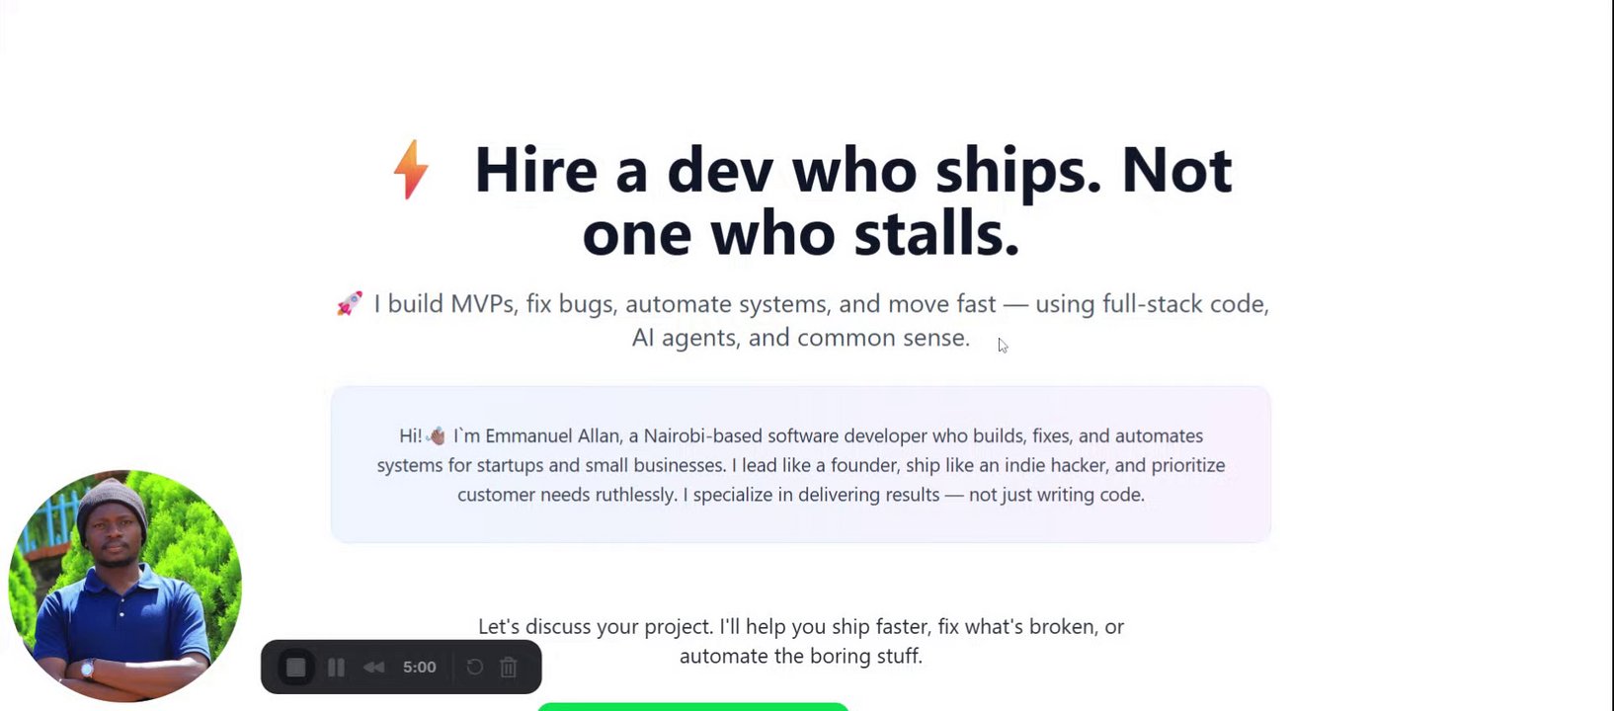Click the rocket emoji before the tagline

(350, 303)
